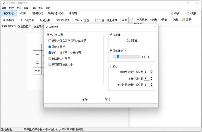Open the 格式 menu
This screenshot has height=132, width=202.
[x=12, y=8]
